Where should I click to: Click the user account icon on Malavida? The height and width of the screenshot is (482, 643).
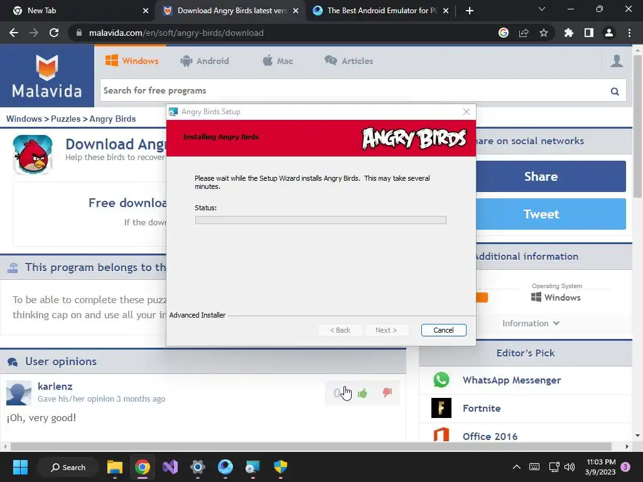(617, 61)
